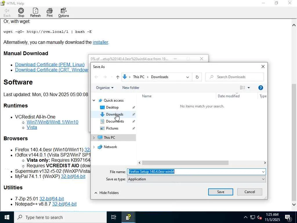Screen dimensions: 297x223
Task: Click the help page scroll up arrow
Action: (294, 25)
